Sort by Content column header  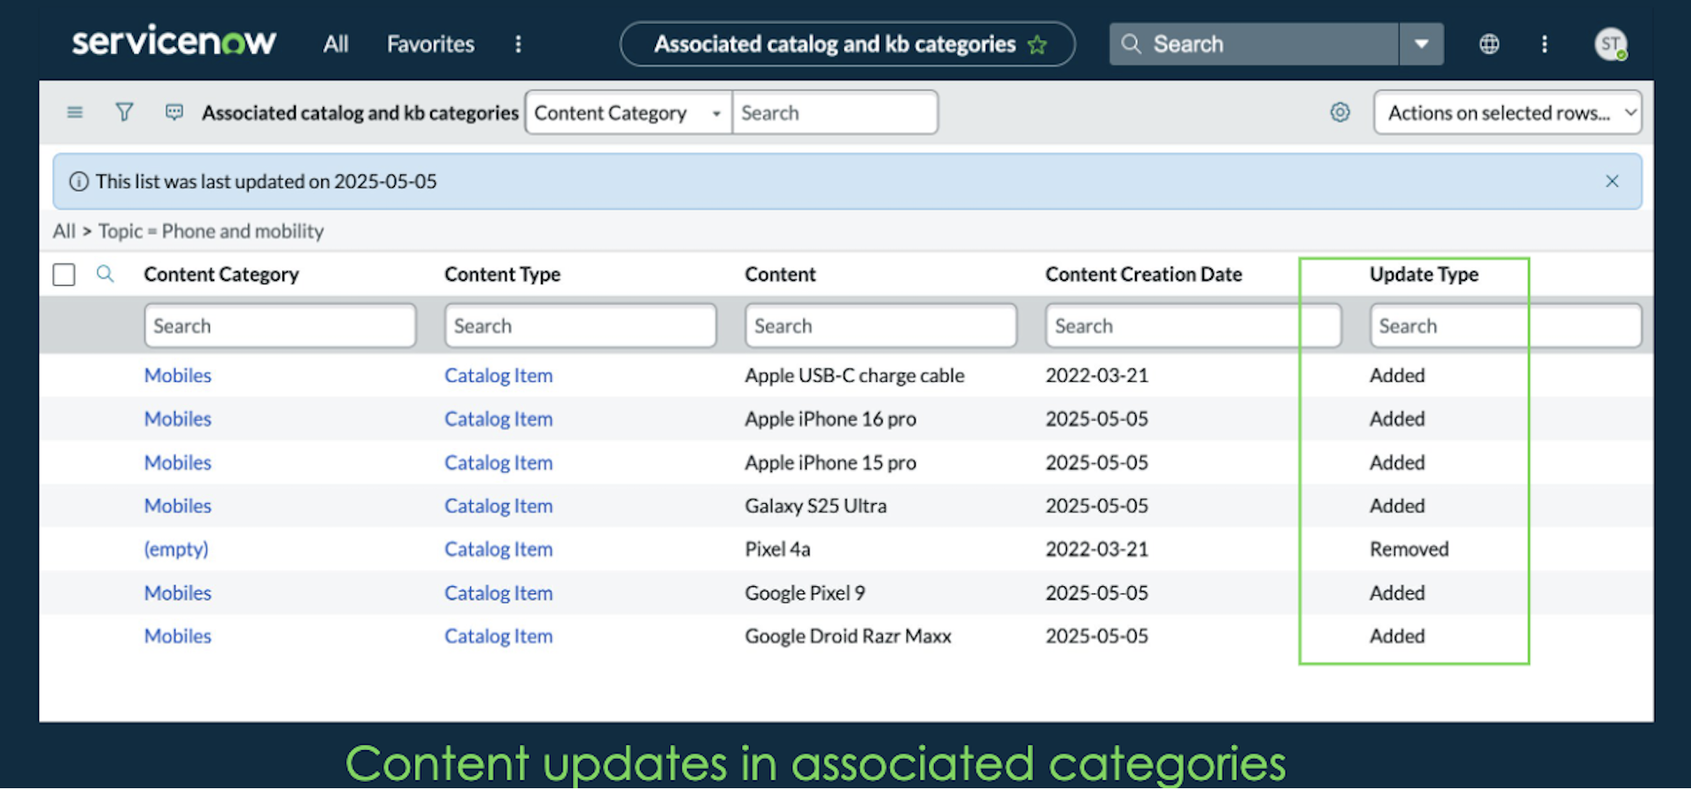click(x=780, y=275)
